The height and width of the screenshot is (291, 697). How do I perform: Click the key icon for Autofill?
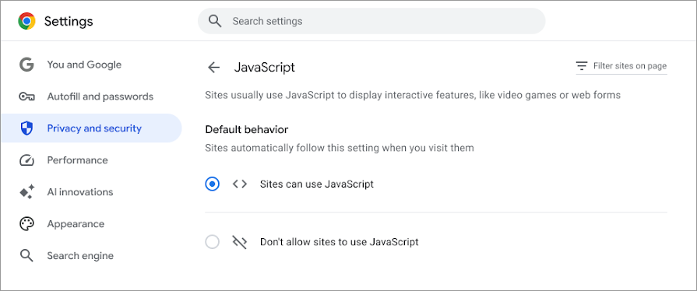[26, 96]
